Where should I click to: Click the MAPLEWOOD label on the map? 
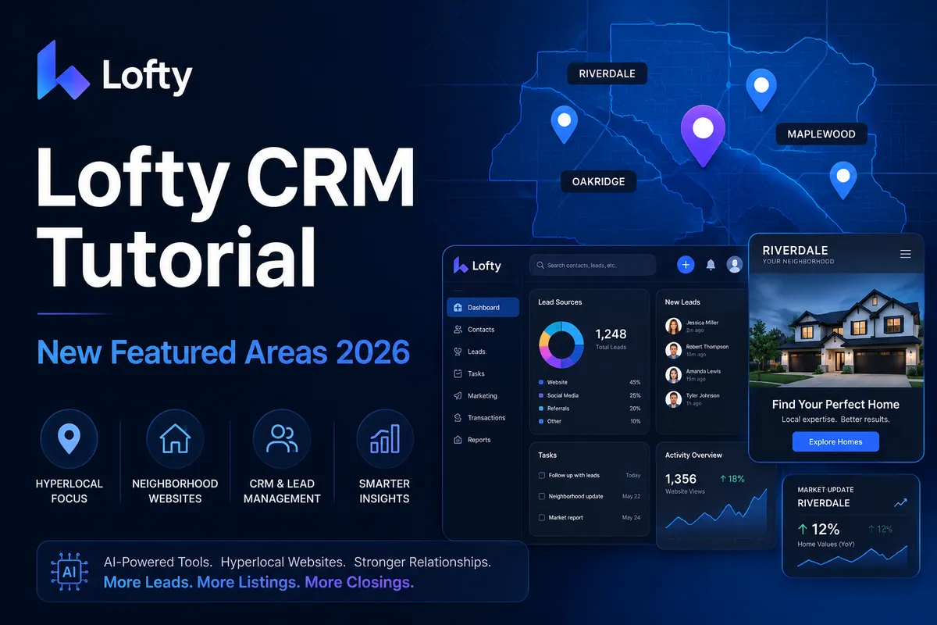pos(821,134)
